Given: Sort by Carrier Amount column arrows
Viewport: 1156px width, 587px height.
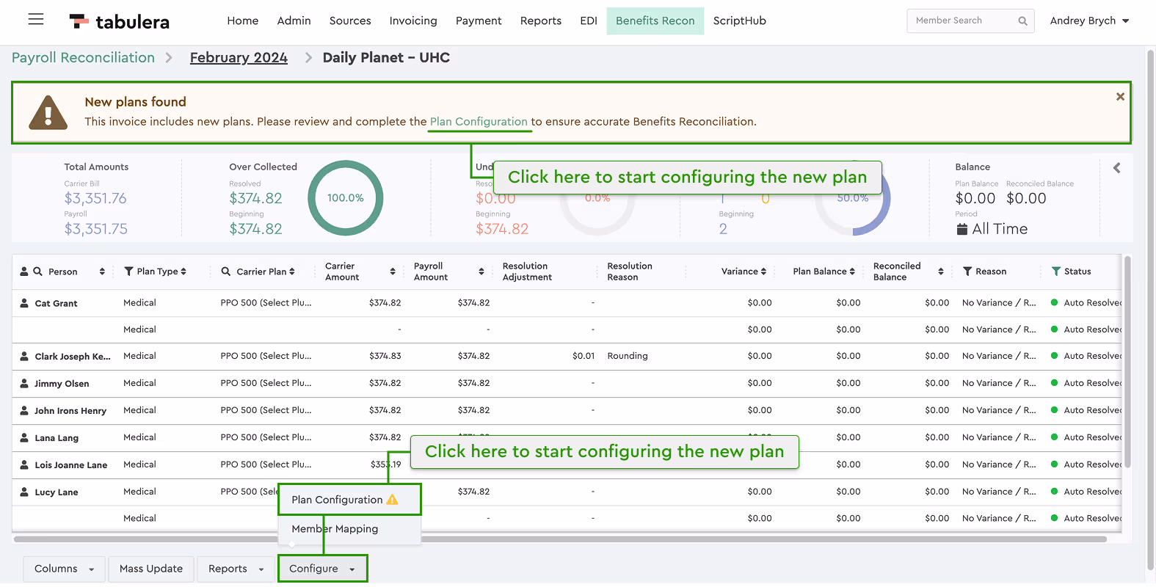Looking at the screenshot, I should coord(393,271).
